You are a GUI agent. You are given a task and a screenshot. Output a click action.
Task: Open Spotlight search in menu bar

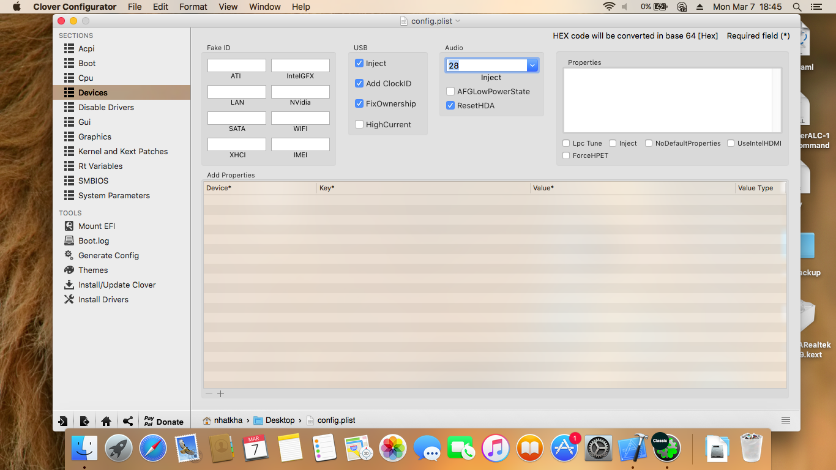pos(797,7)
